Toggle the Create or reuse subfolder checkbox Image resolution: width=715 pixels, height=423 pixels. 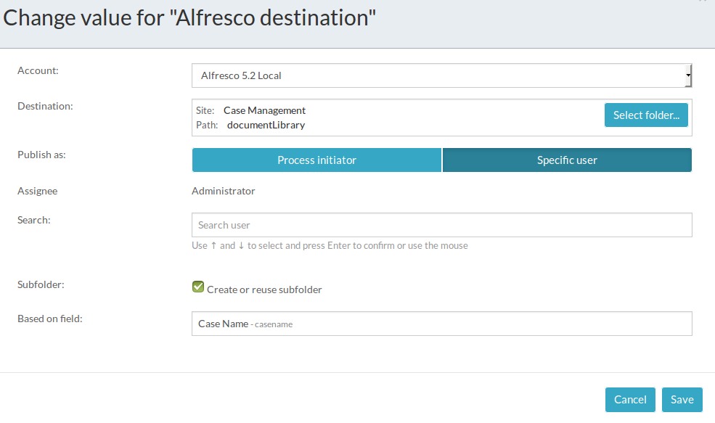pos(198,287)
